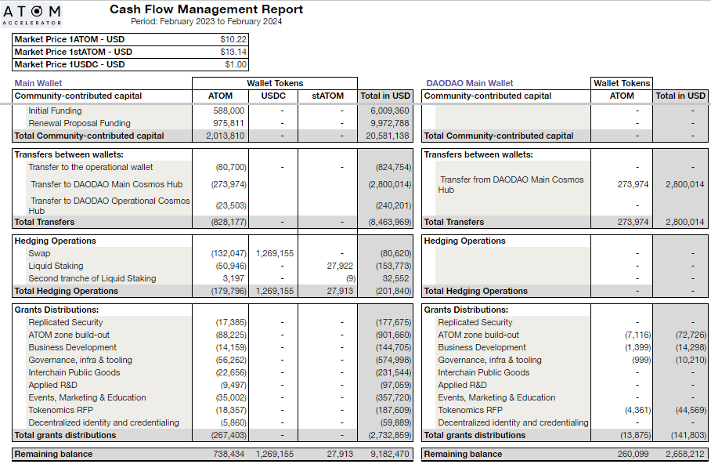Select the Renewal Proposal Funding amount 975,811
Screen dimensions: 711x464
tap(229, 123)
